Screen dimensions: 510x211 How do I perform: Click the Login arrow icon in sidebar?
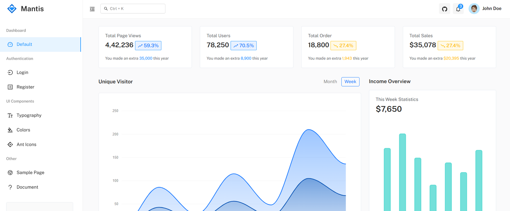(10, 72)
